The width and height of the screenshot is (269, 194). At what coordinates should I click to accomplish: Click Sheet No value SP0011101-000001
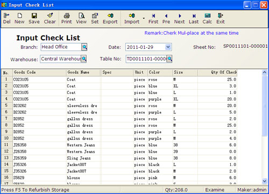pos(245,46)
